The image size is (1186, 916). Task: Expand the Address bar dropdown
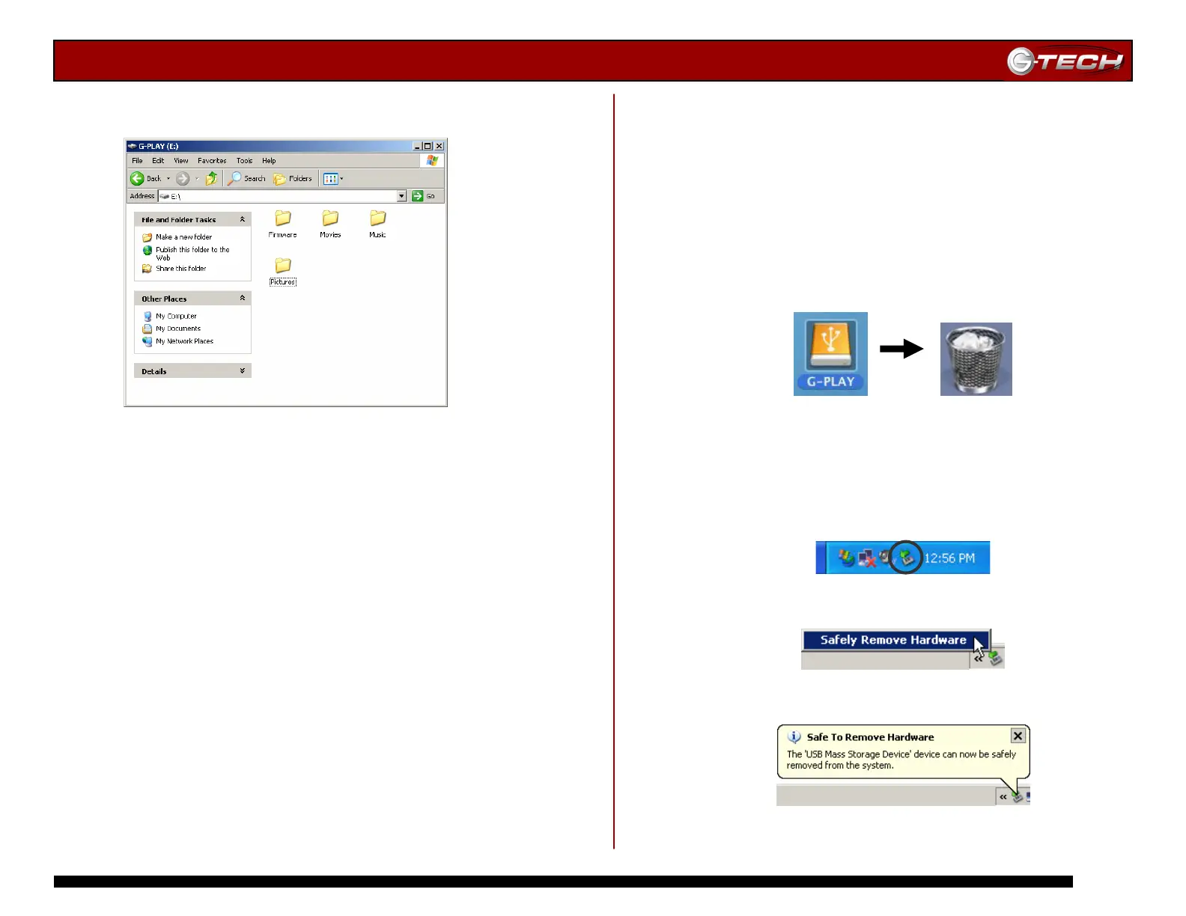[x=402, y=196]
